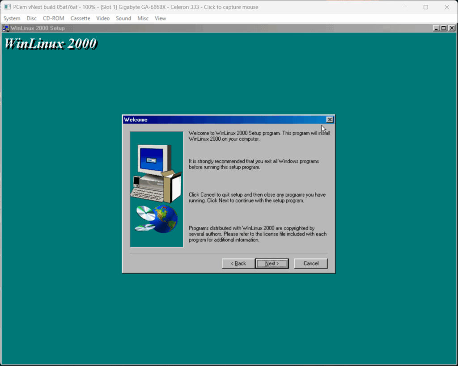This screenshot has width=458, height=366.
Task: Maximize the WinLinux 2000 Setup window
Action: click(x=443, y=28)
